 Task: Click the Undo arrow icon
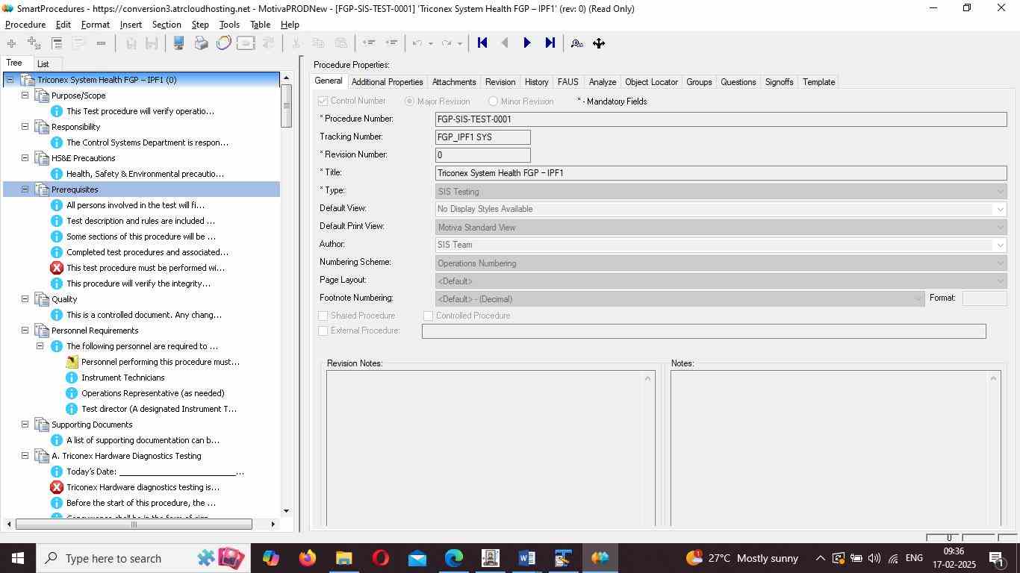pyautogui.click(x=419, y=43)
